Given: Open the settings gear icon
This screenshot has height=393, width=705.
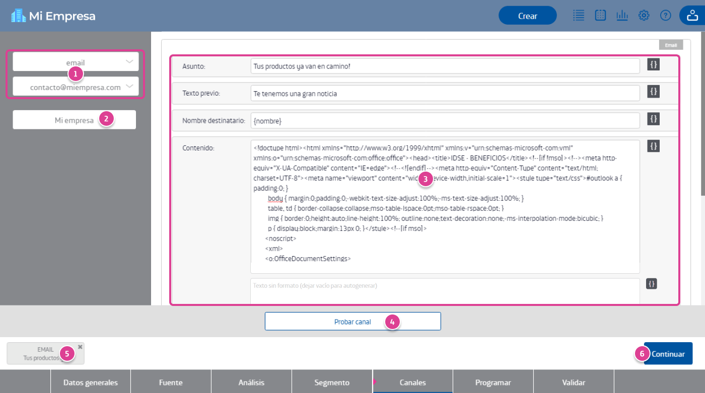Looking at the screenshot, I should [644, 16].
